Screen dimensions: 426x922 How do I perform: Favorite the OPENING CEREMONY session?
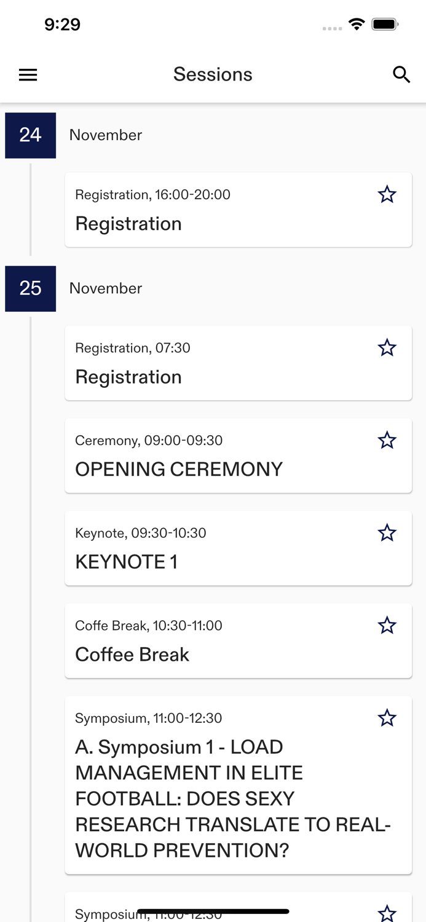(387, 440)
